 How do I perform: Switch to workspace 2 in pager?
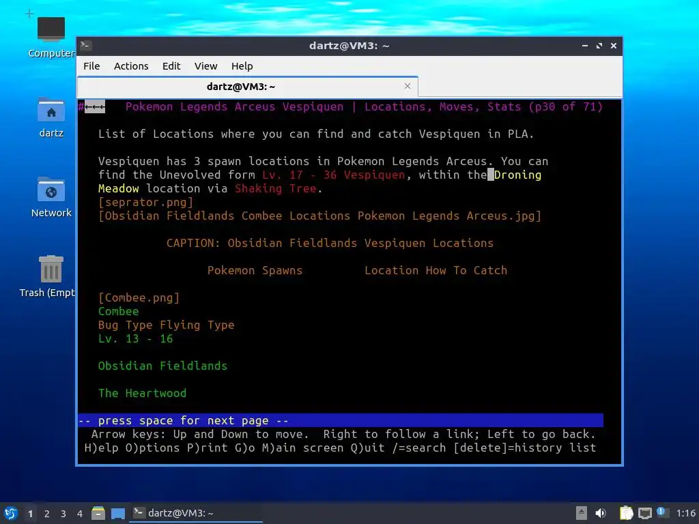47,514
